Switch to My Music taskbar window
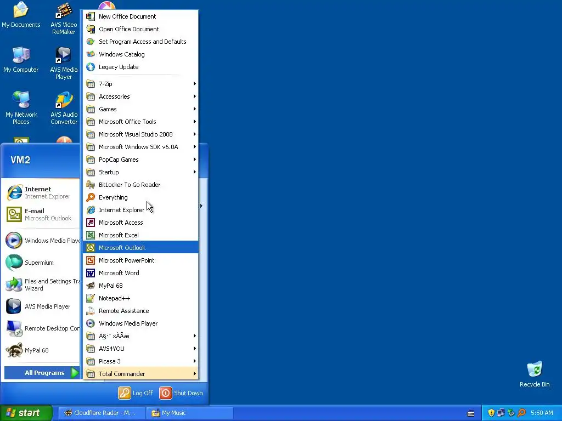This screenshot has width=562, height=421. [189, 413]
